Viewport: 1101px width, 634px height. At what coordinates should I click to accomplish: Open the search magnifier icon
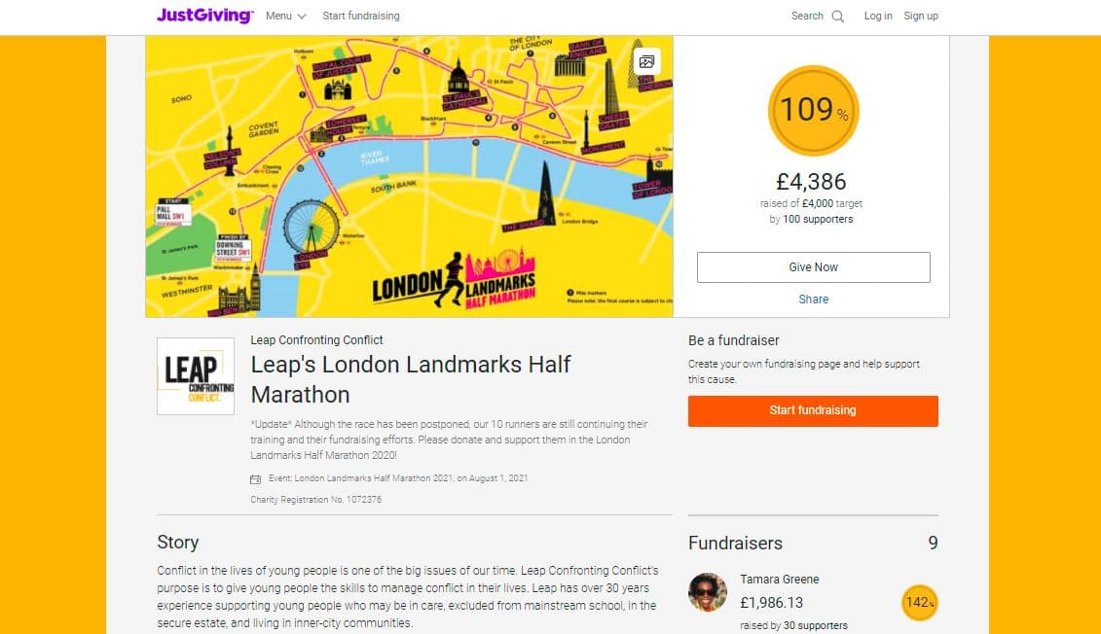(x=838, y=17)
